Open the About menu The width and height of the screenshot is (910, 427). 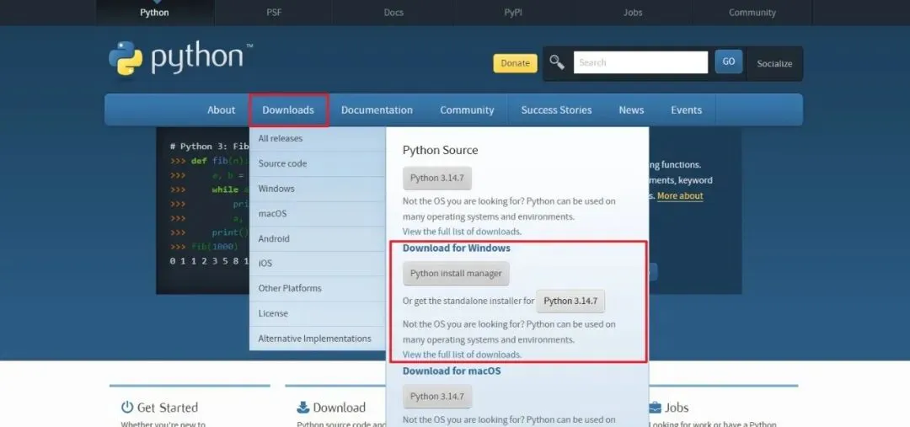221,109
